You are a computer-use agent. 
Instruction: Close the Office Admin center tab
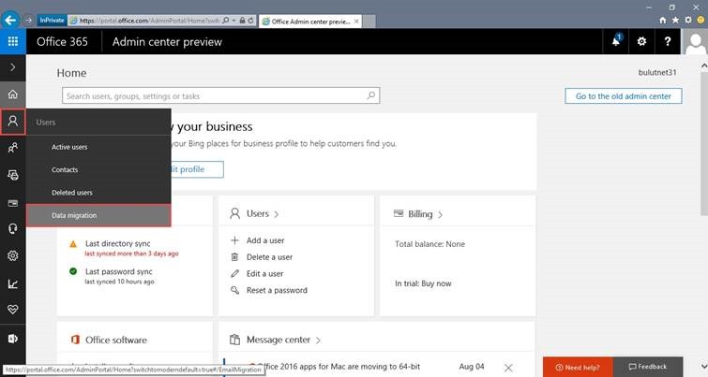356,22
